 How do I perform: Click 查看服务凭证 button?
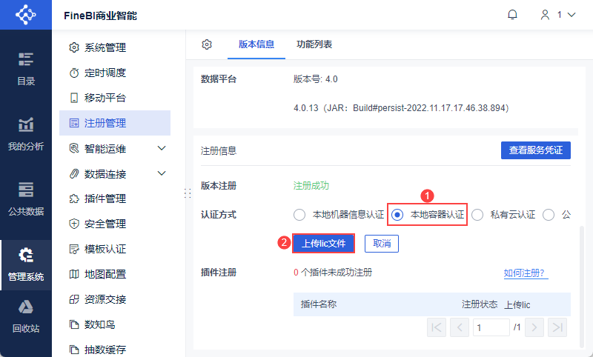[x=535, y=150]
